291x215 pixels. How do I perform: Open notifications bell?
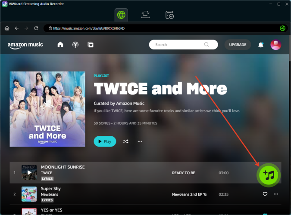pos(261,45)
